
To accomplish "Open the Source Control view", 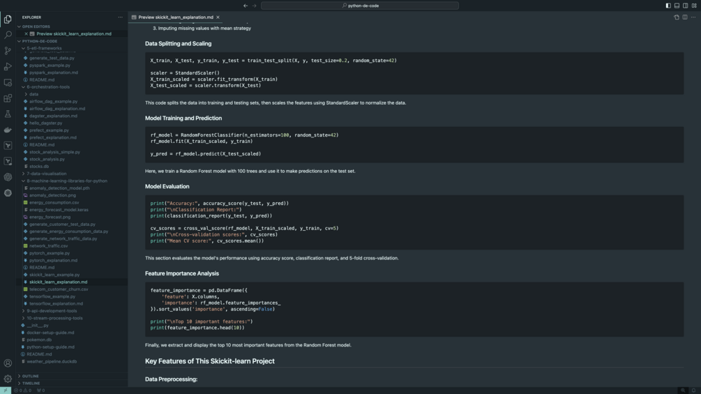I will tap(8, 51).
